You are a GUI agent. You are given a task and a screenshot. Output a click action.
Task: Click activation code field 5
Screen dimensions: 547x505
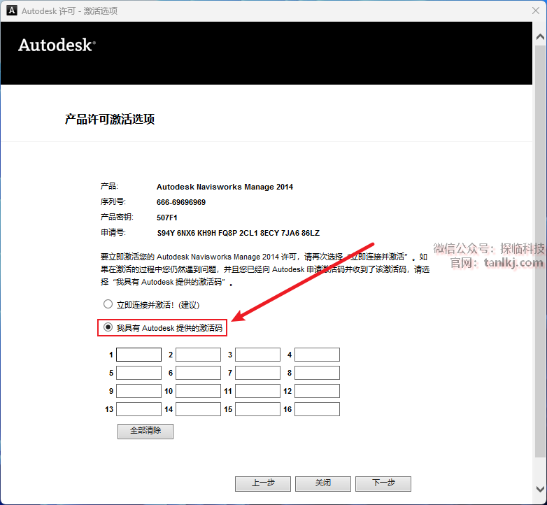click(x=138, y=373)
